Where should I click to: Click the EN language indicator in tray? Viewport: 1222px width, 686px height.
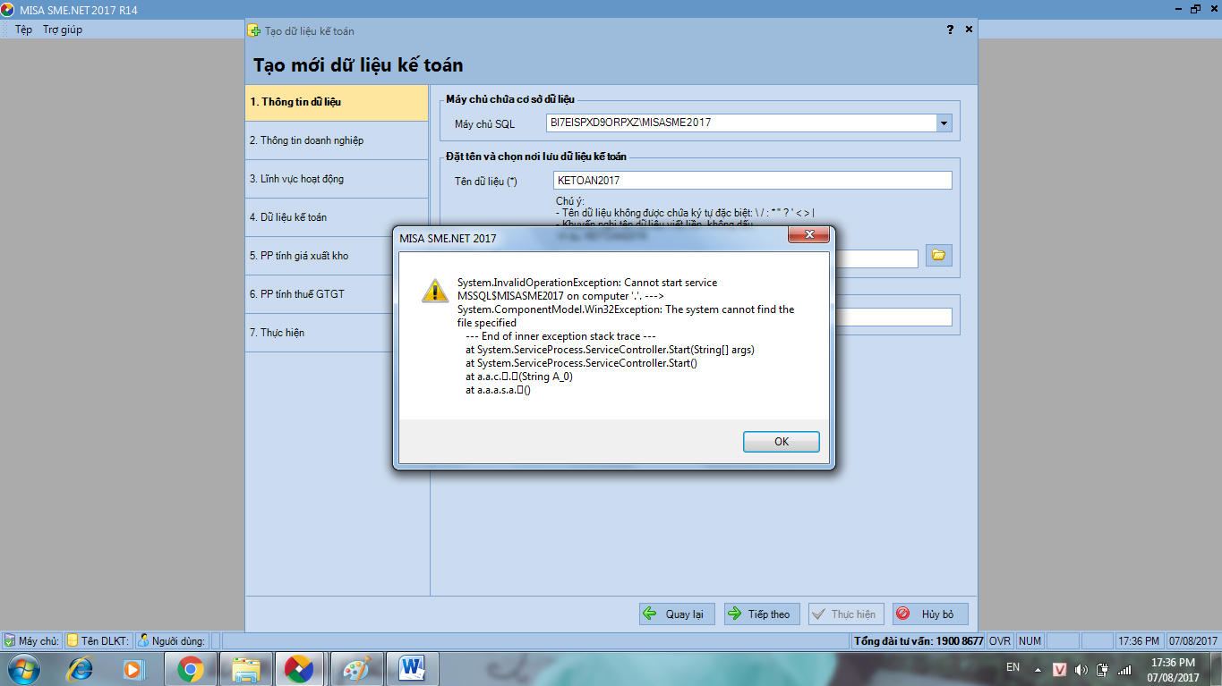tap(1013, 667)
